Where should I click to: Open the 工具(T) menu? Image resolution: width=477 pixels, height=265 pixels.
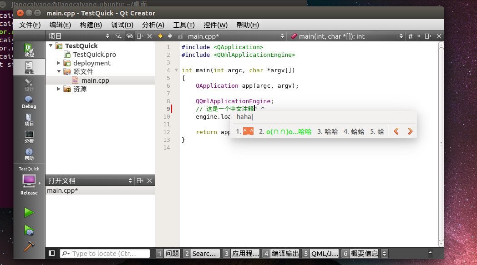pos(184,25)
